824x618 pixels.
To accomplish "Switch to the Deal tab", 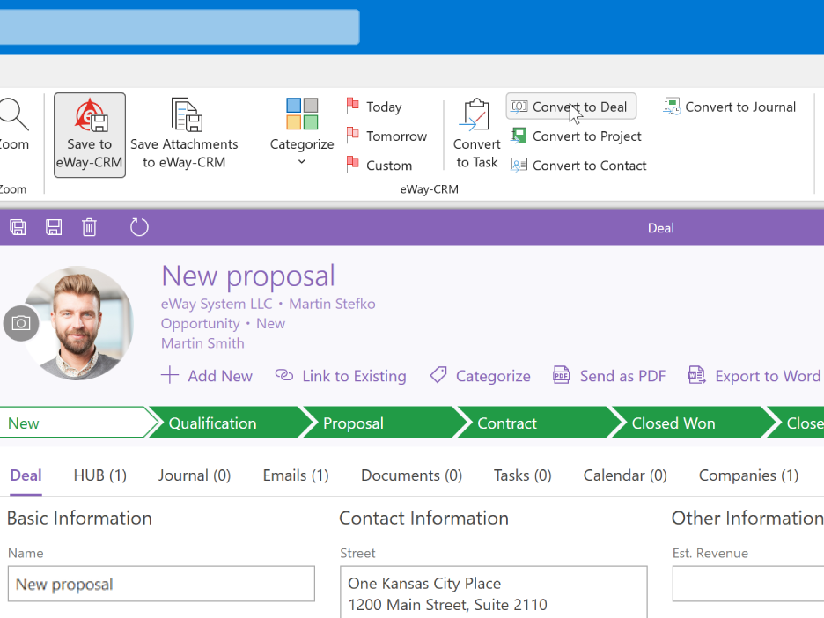I will 26,475.
